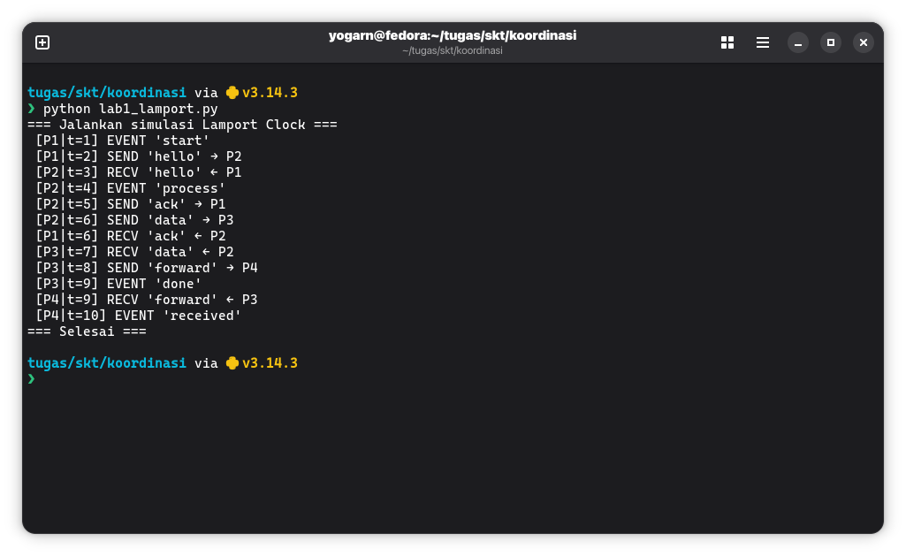Click the empty prompt arrow at bottom
This screenshot has height=556, width=906.
31,379
